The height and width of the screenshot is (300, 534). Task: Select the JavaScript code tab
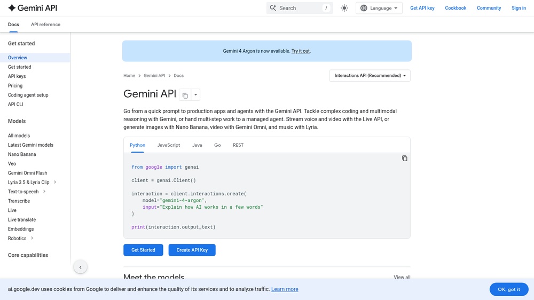click(169, 145)
